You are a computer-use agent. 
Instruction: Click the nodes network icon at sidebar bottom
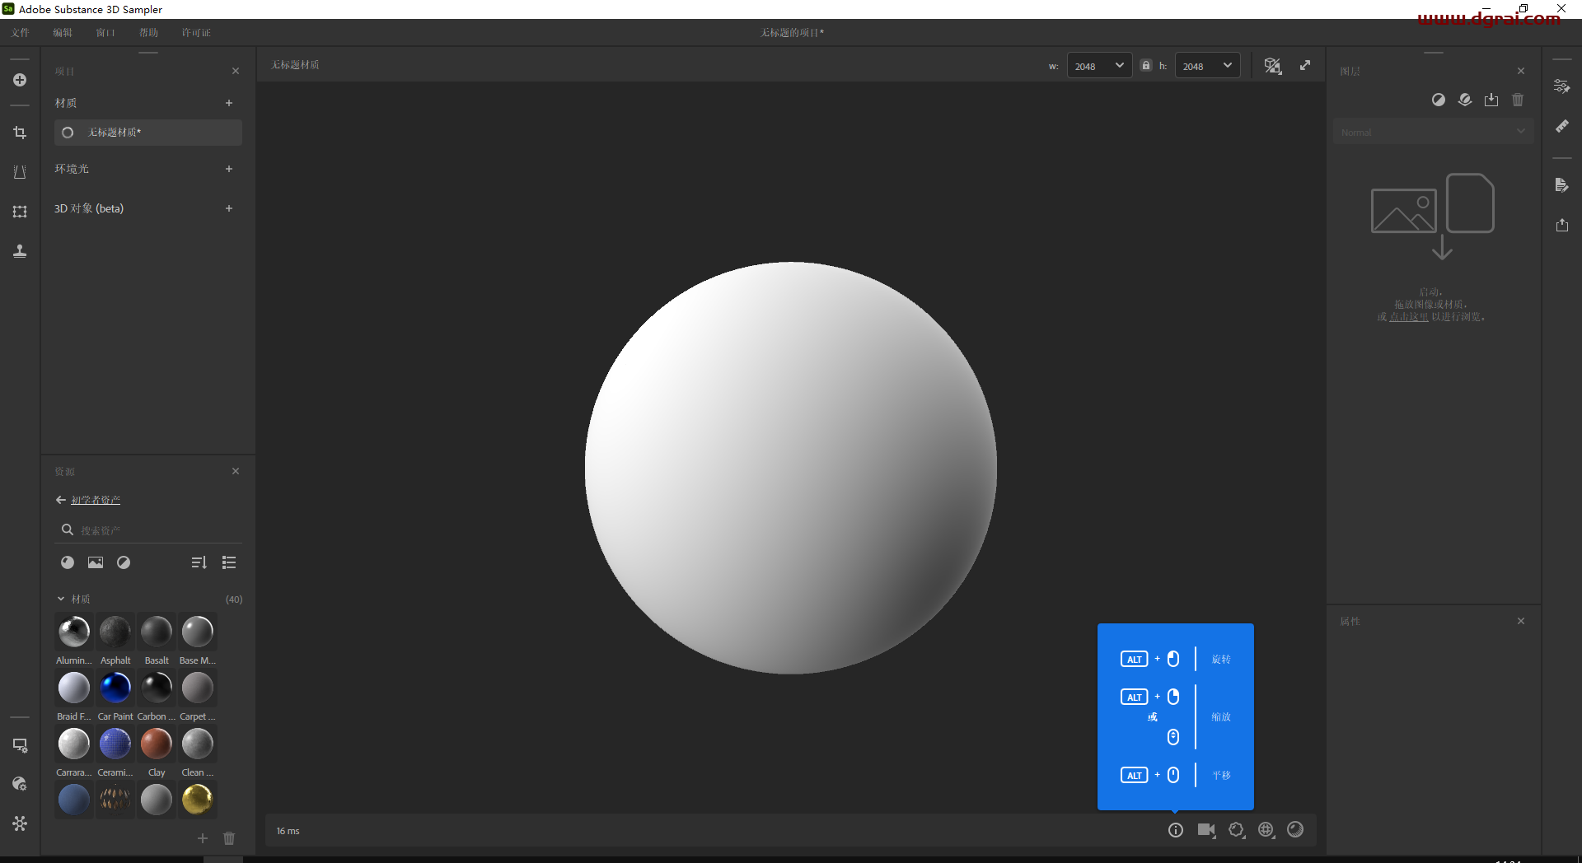pos(20,823)
